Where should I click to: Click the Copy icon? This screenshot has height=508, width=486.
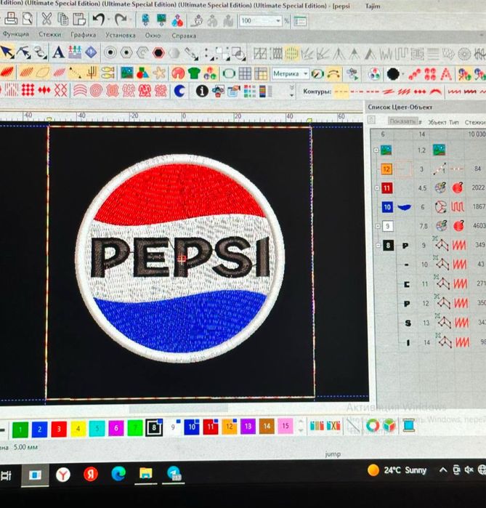pos(62,19)
